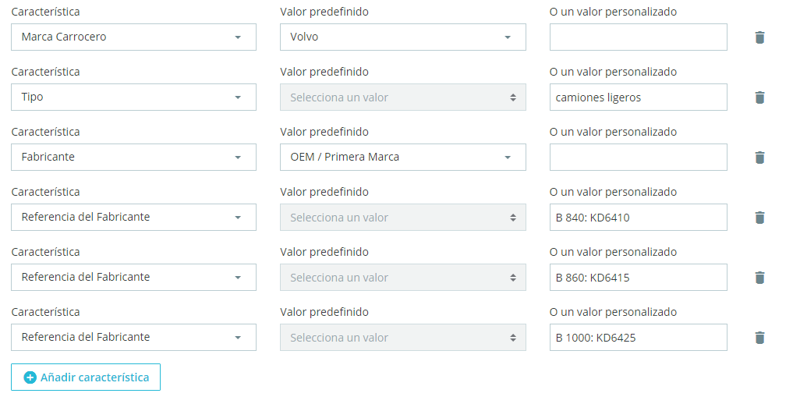Viewport: 793px width, 411px height.
Task: Open the Tipo feature dropdown
Action: click(133, 97)
